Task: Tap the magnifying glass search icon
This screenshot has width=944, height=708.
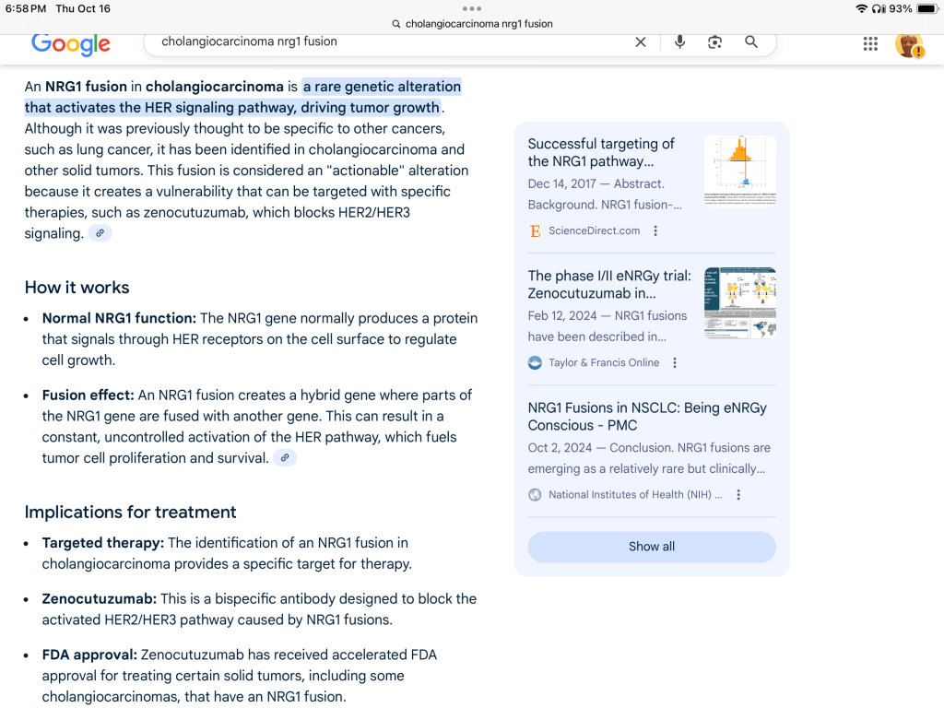Action: [751, 42]
